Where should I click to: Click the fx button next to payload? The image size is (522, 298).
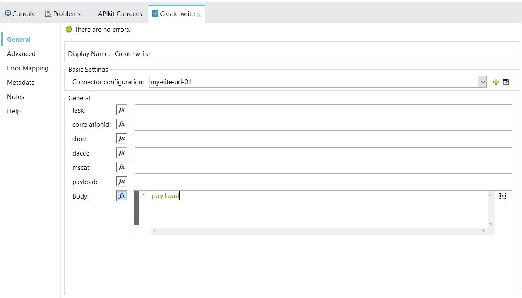tap(121, 182)
